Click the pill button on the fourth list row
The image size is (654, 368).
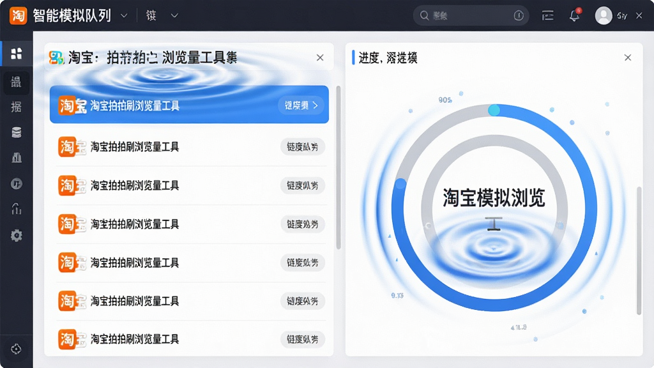pos(302,224)
